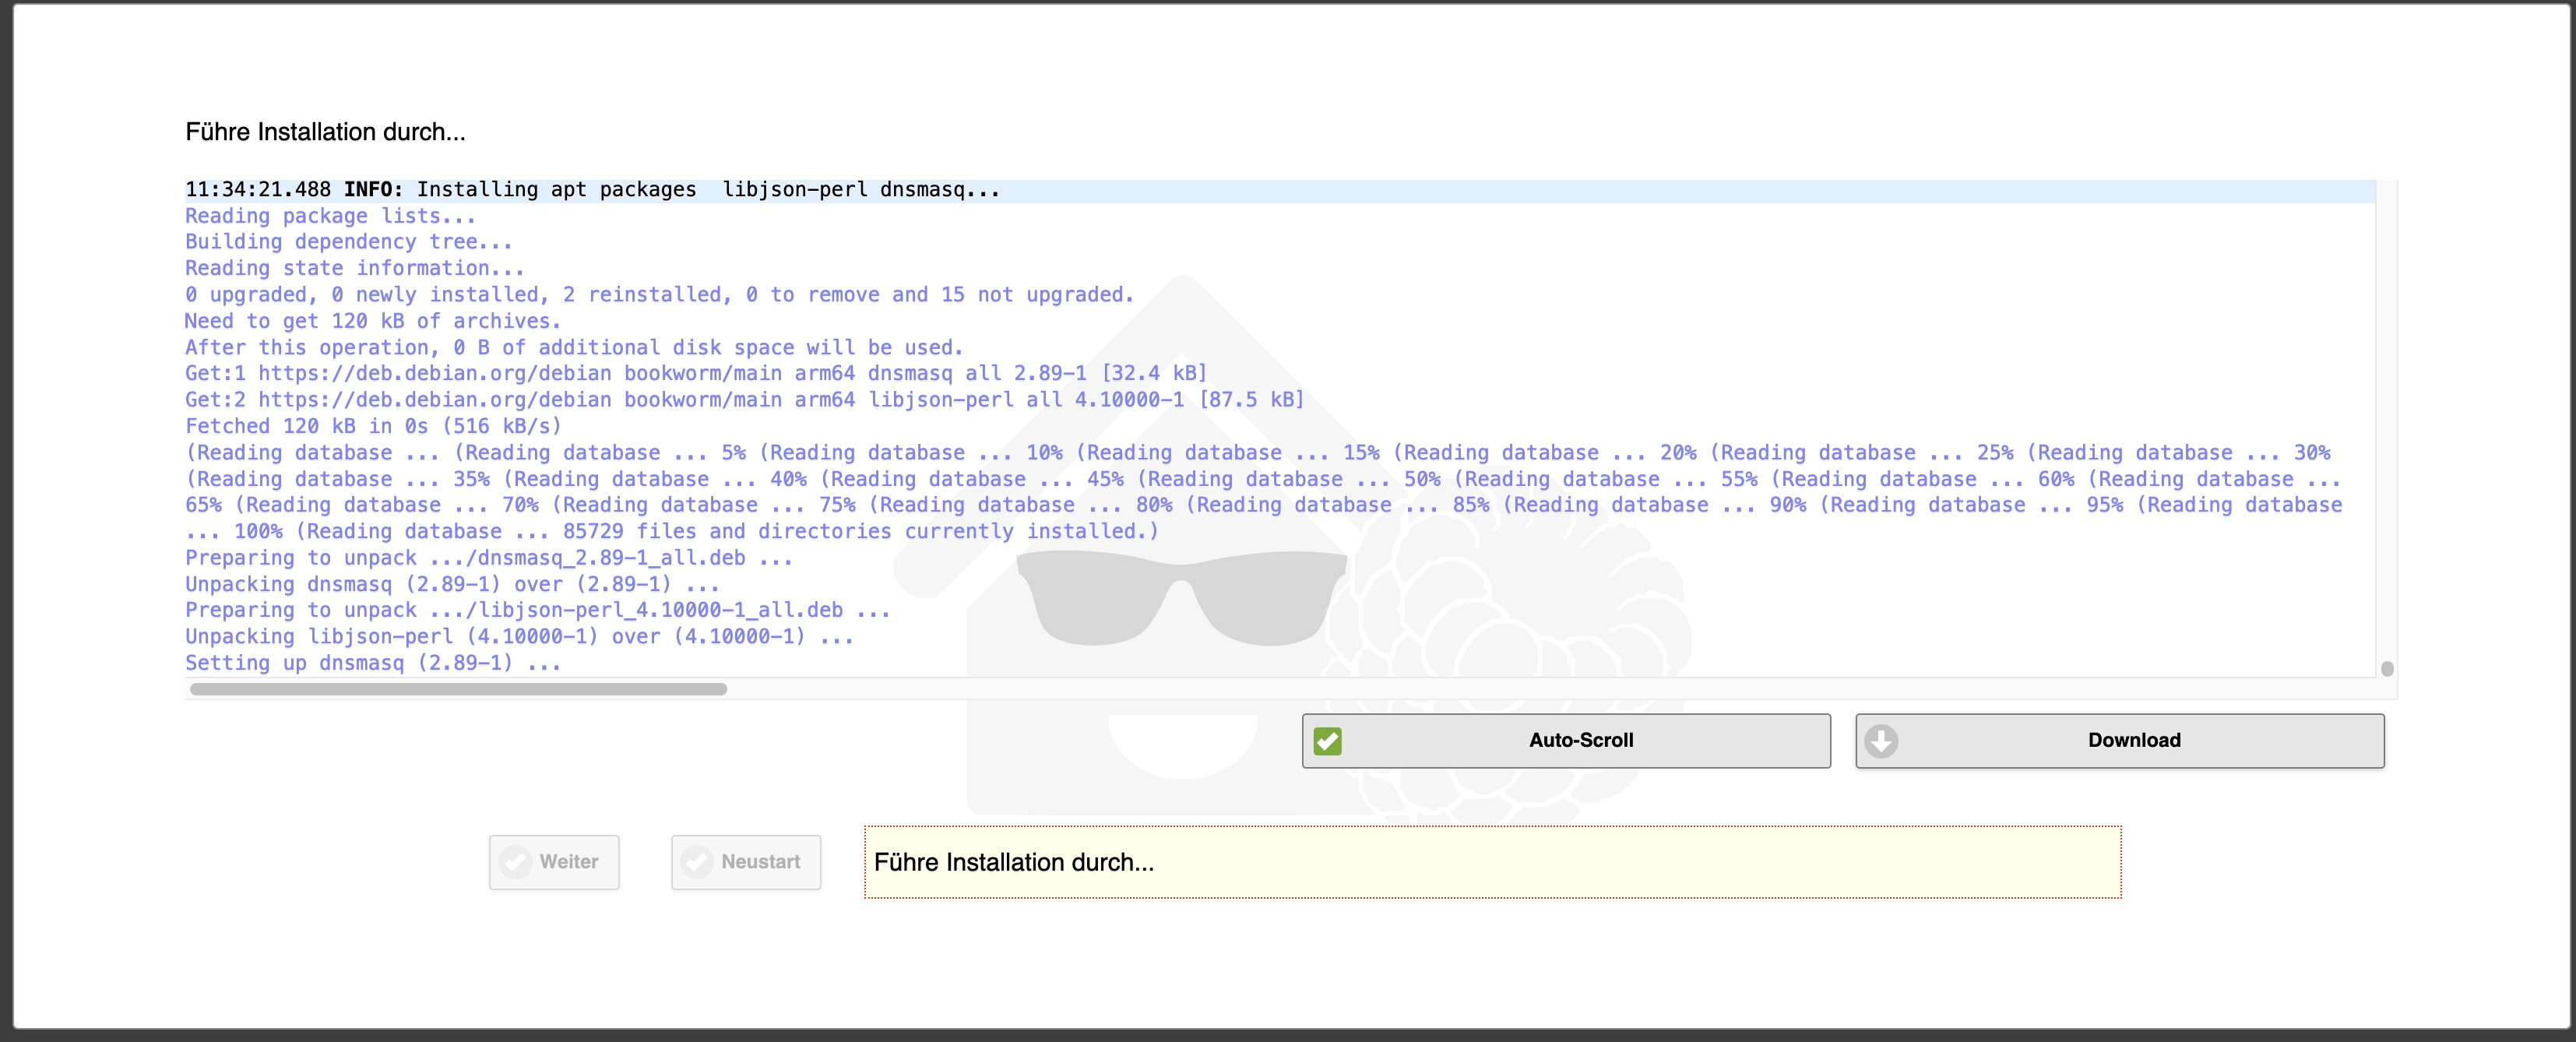Toggle the green Auto-Scroll checkmark icon
Image resolution: width=2576 pixels, height=1042 pixels.
tap(1327, 741)
